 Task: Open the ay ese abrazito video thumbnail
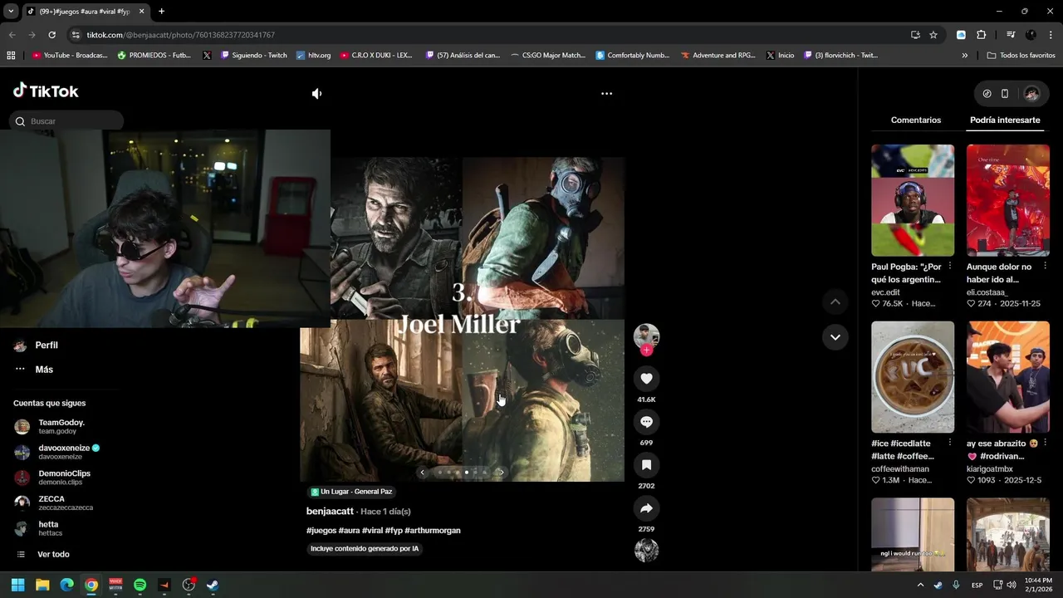pyautogui.click(x=1008, y=377)
